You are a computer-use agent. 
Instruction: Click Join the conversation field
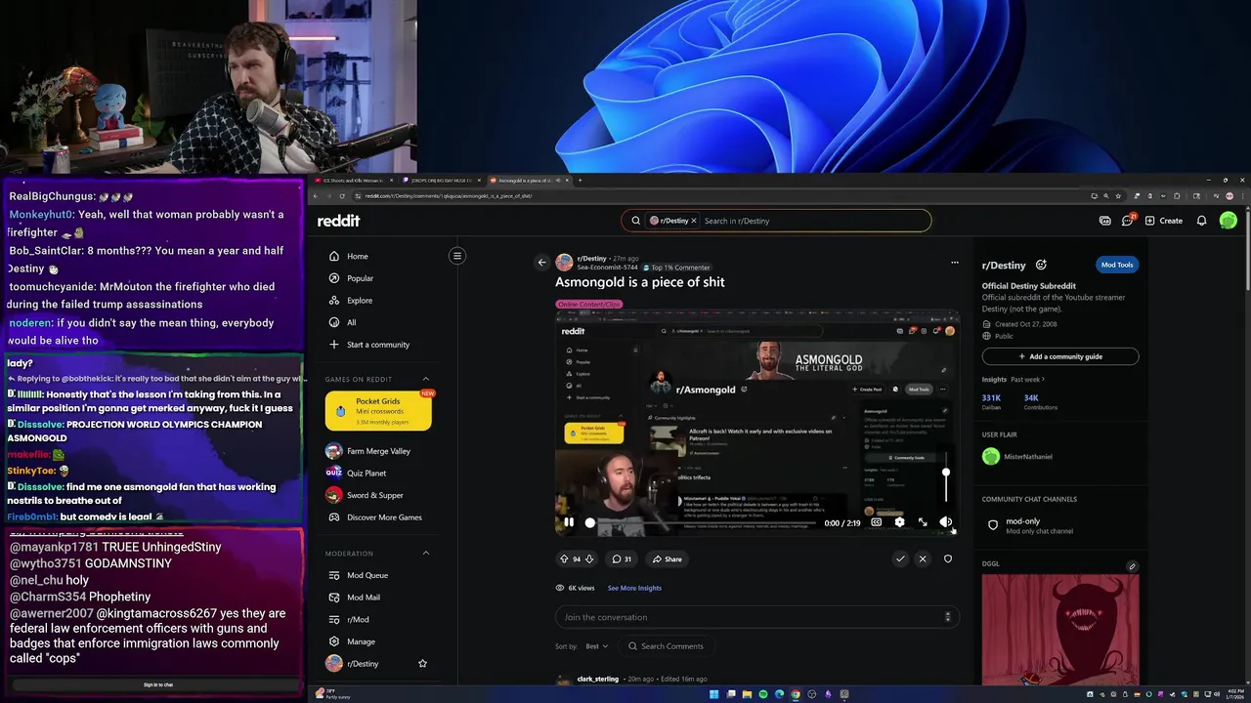pyautogui.click(x=757, y=617)
